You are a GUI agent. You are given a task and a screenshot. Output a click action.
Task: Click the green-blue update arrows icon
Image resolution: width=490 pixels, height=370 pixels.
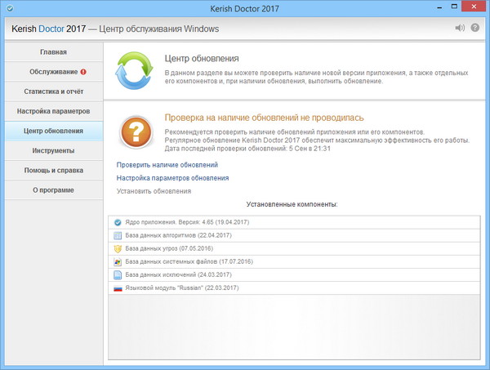(x=134, y=70)
